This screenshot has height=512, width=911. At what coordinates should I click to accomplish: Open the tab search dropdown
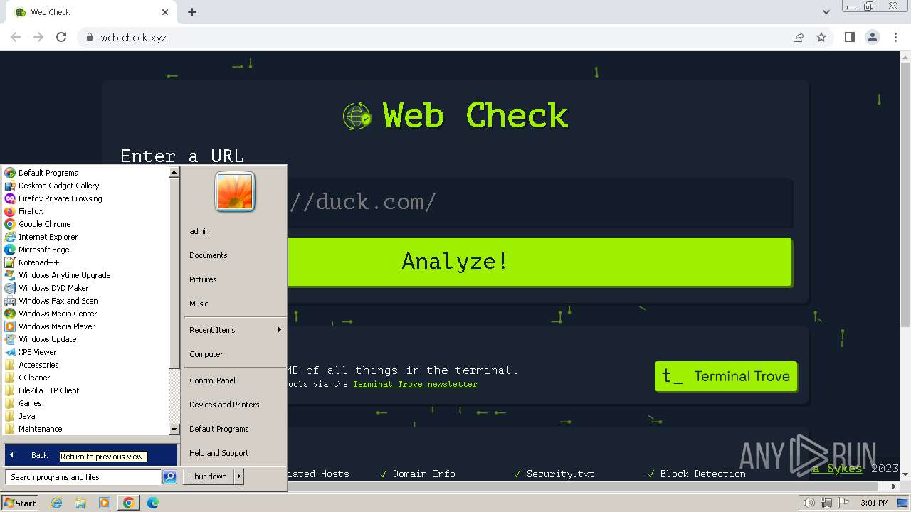pos(826,12)
